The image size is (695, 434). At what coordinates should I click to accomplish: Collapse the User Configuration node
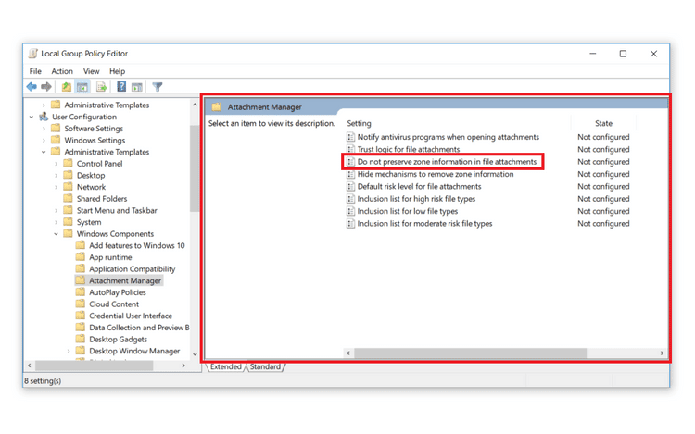[31, 117]
